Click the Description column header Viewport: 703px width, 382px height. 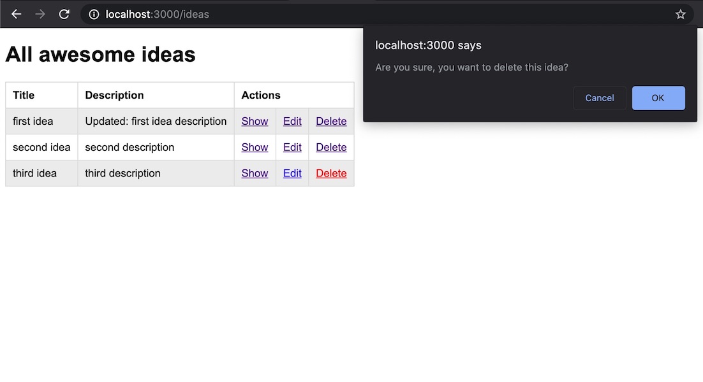click(x=114, y=95)
